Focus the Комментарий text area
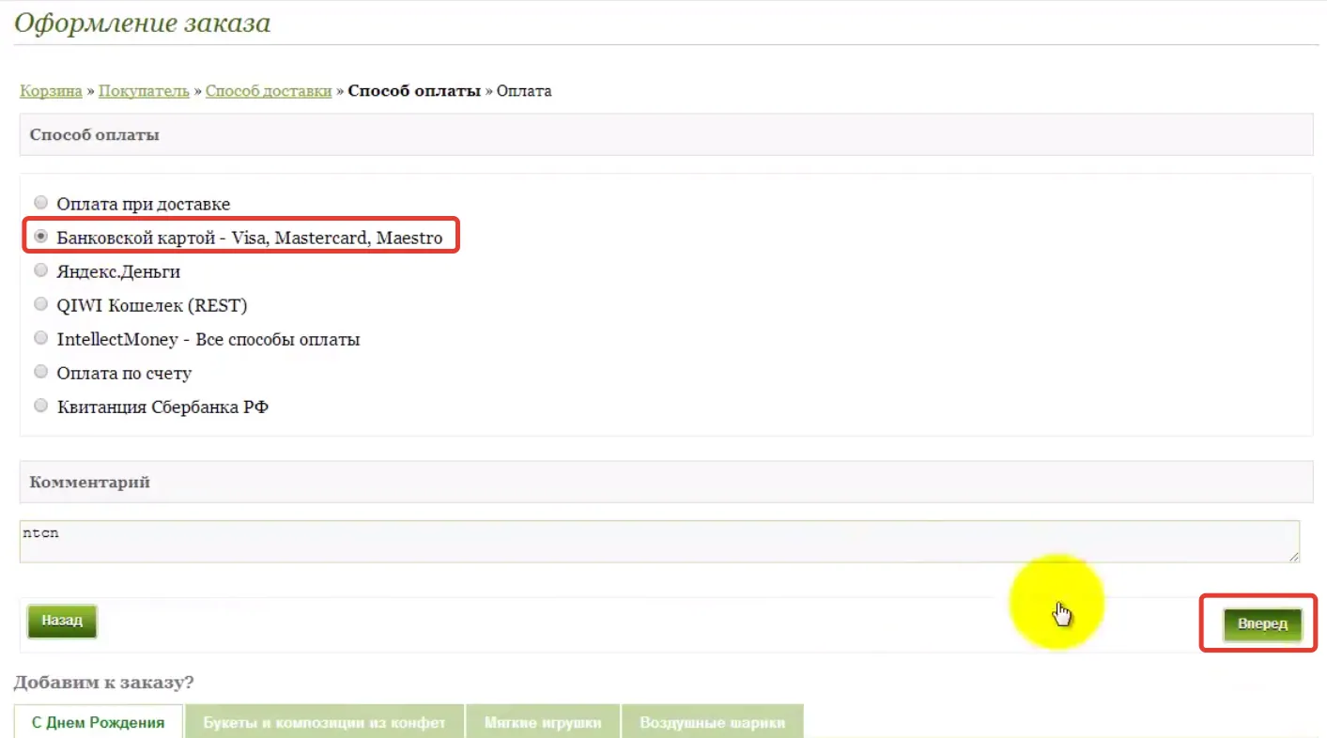The image size is (1327, 738). pyautogui.click(x=659, y=542)
